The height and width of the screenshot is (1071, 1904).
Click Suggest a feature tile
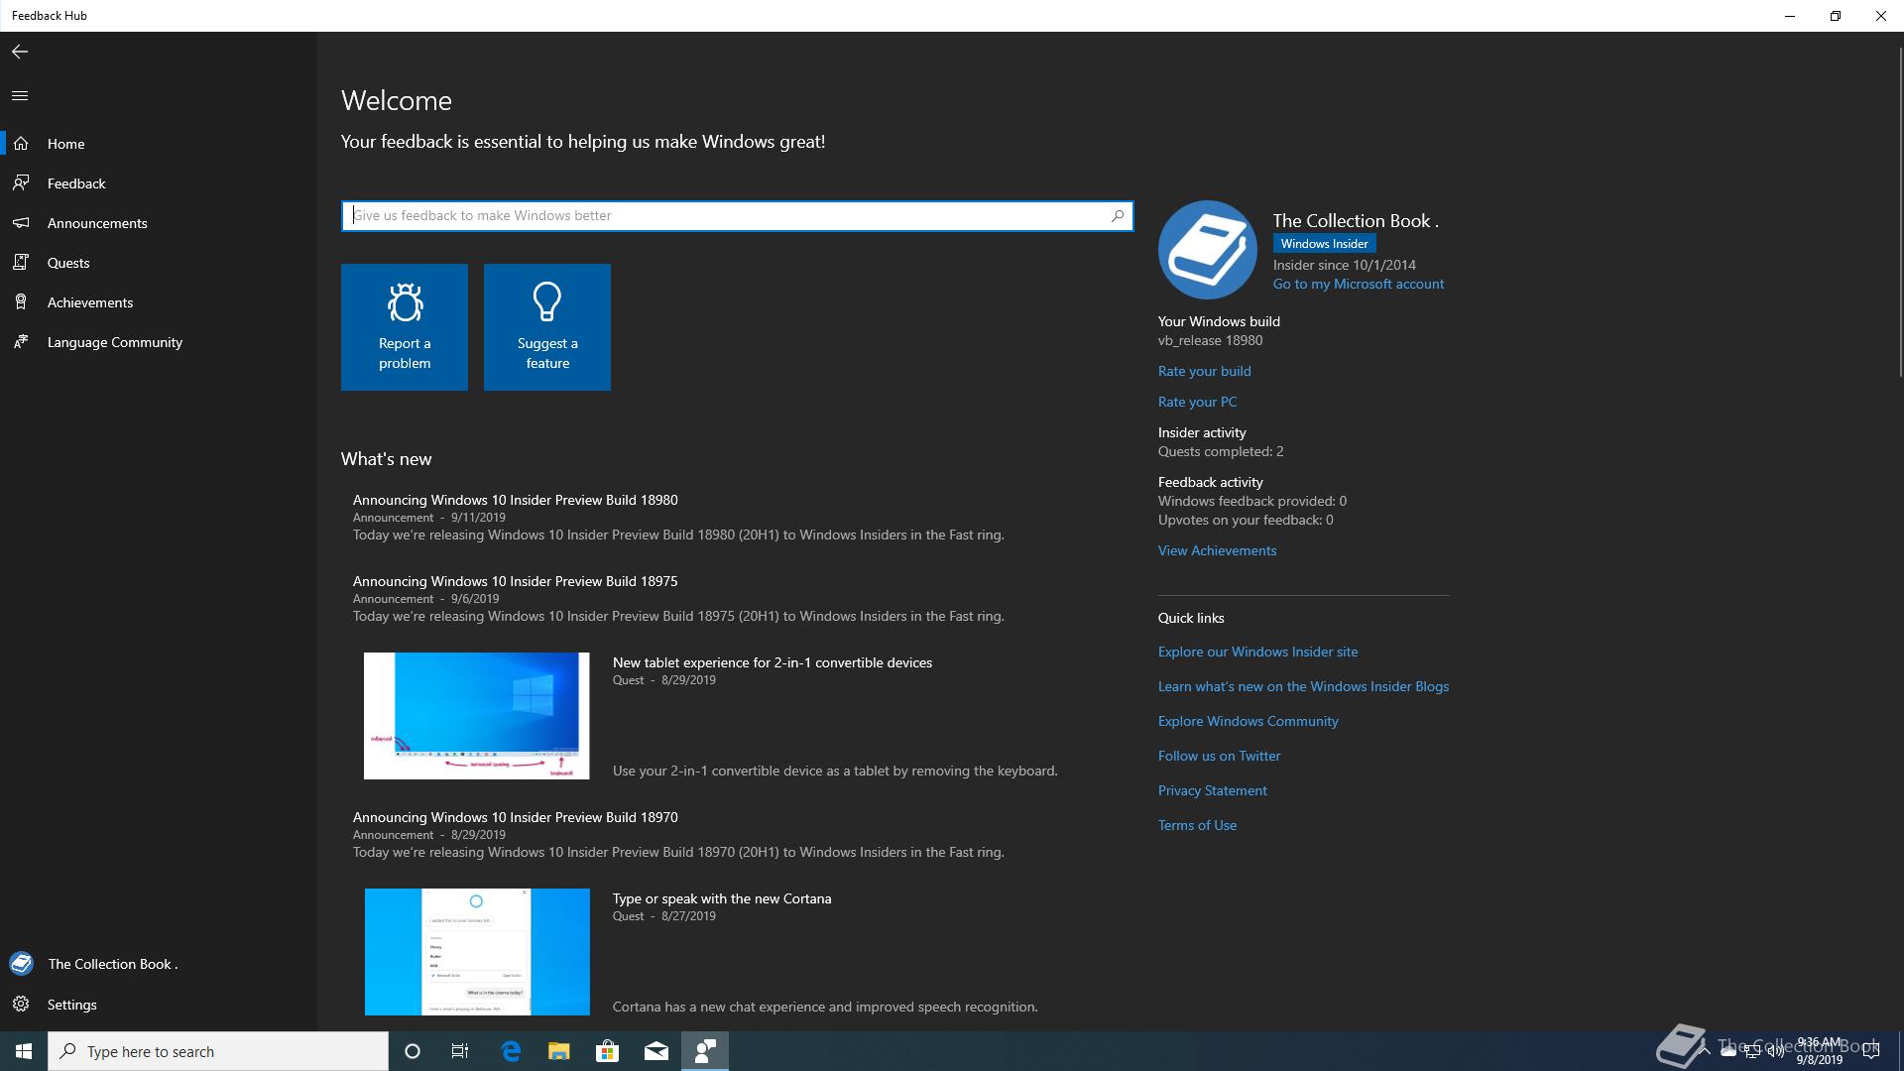point(547,327)
